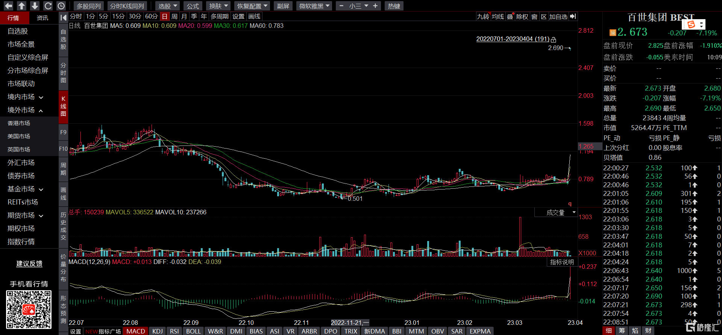Screen dimensions: 722x335
Task: Open 选股 dropdown menu
Action: 168,6
